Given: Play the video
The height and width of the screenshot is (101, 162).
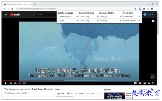Looking at the screenshot, I should (6, 83).
